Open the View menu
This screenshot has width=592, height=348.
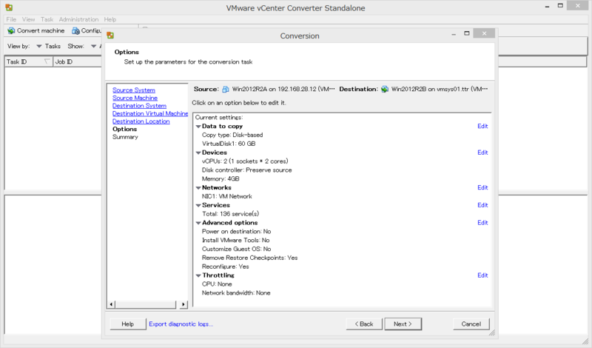click(28, 19)
